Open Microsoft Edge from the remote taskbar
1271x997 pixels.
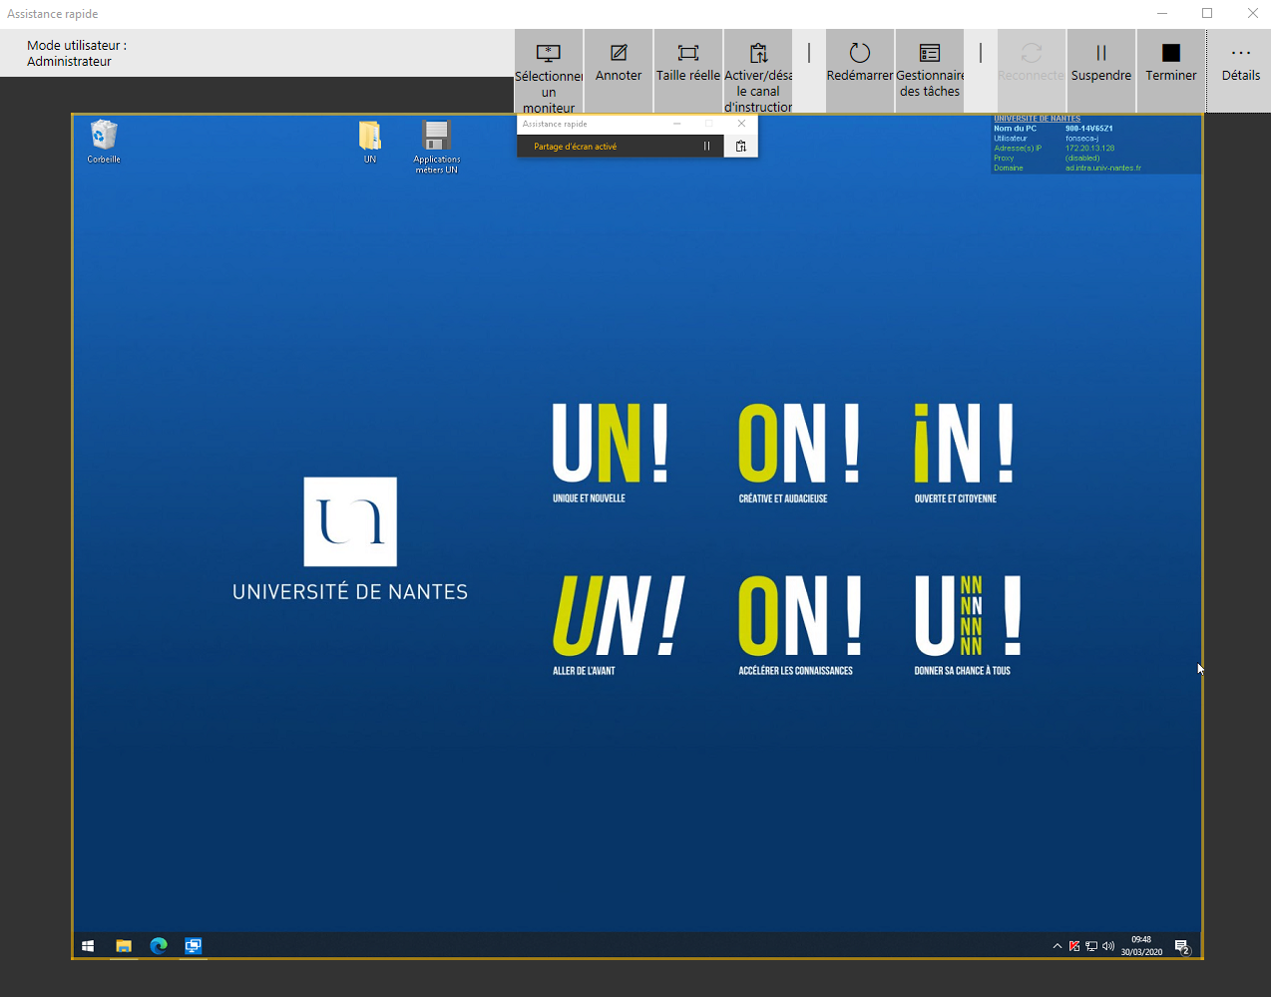coord(159,946)
